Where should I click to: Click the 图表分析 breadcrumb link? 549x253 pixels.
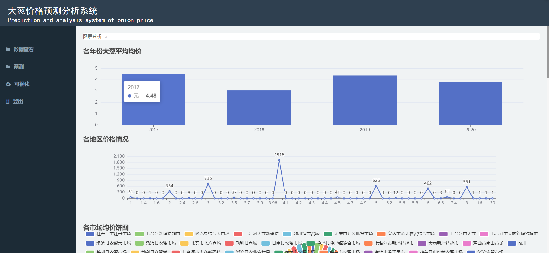[x=92, y=37]
